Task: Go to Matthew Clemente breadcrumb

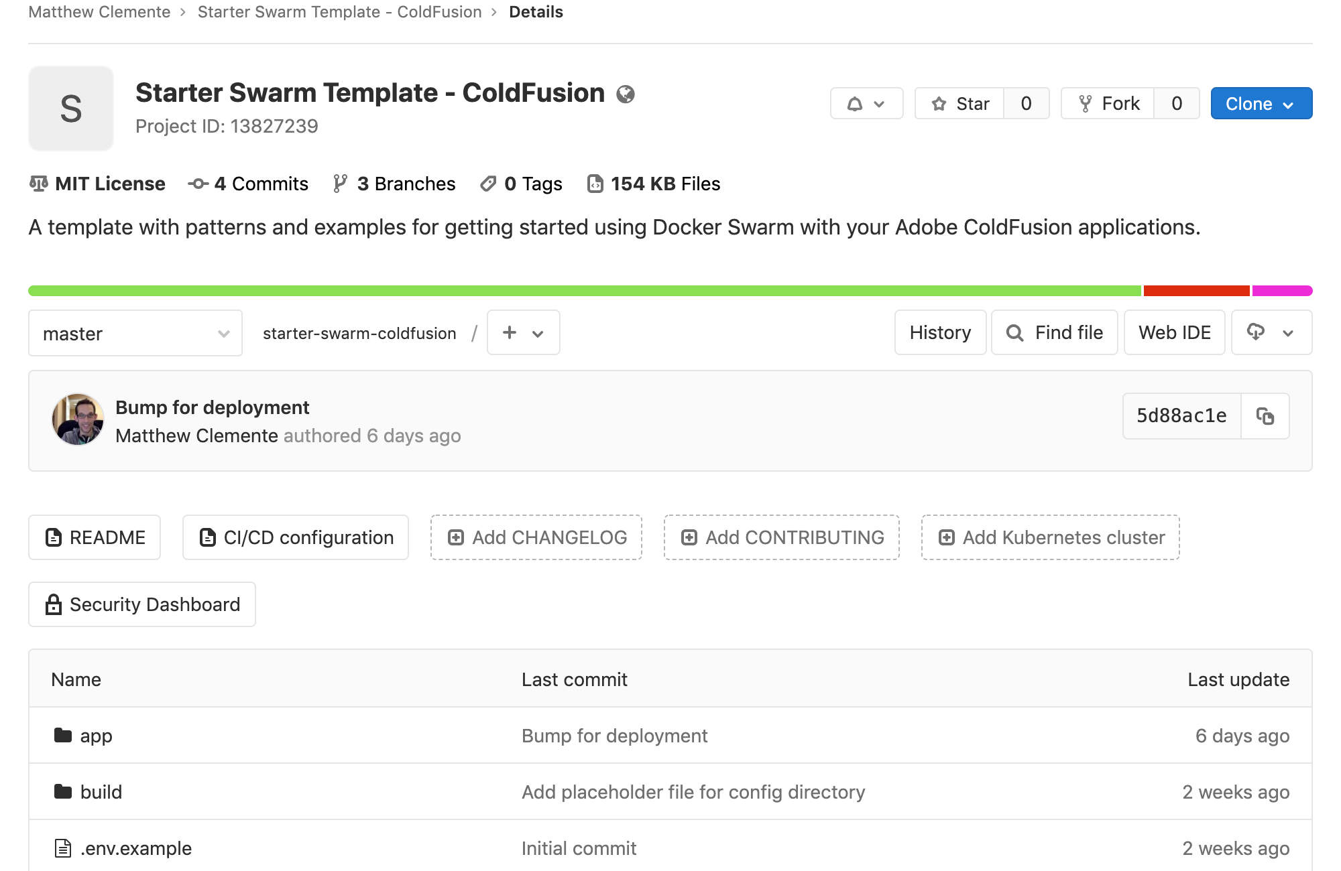Action: point(99,12)
